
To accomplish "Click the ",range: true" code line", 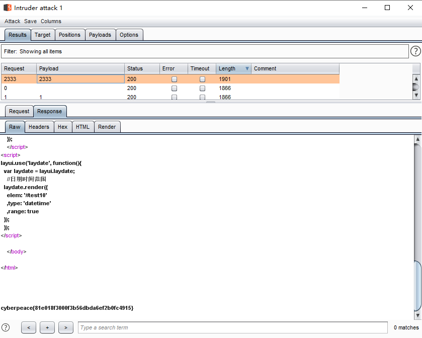I will pos(23,211).
